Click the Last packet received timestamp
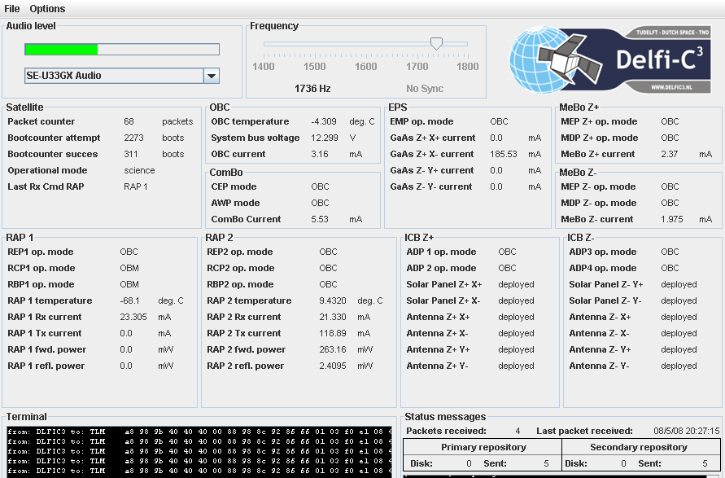 [x=686, y=431]
